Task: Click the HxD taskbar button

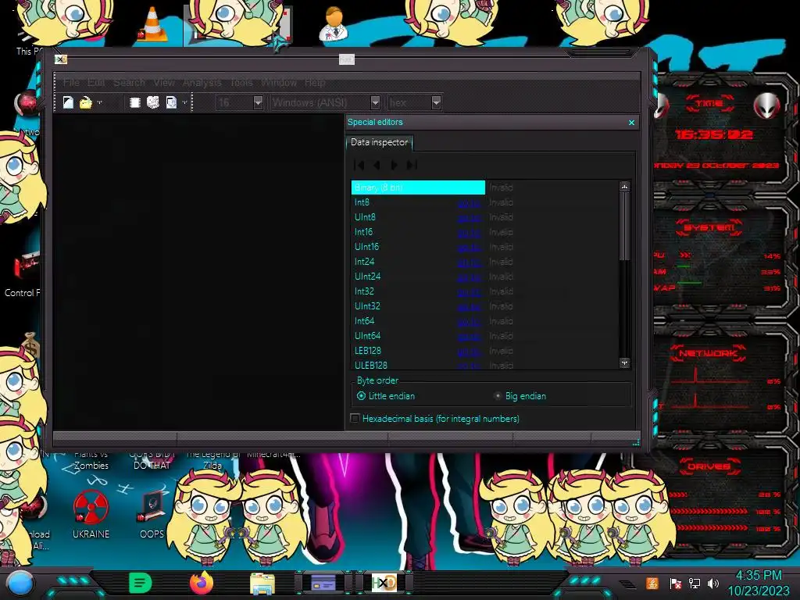Action: pyautogui.click(x=384, y=583)
